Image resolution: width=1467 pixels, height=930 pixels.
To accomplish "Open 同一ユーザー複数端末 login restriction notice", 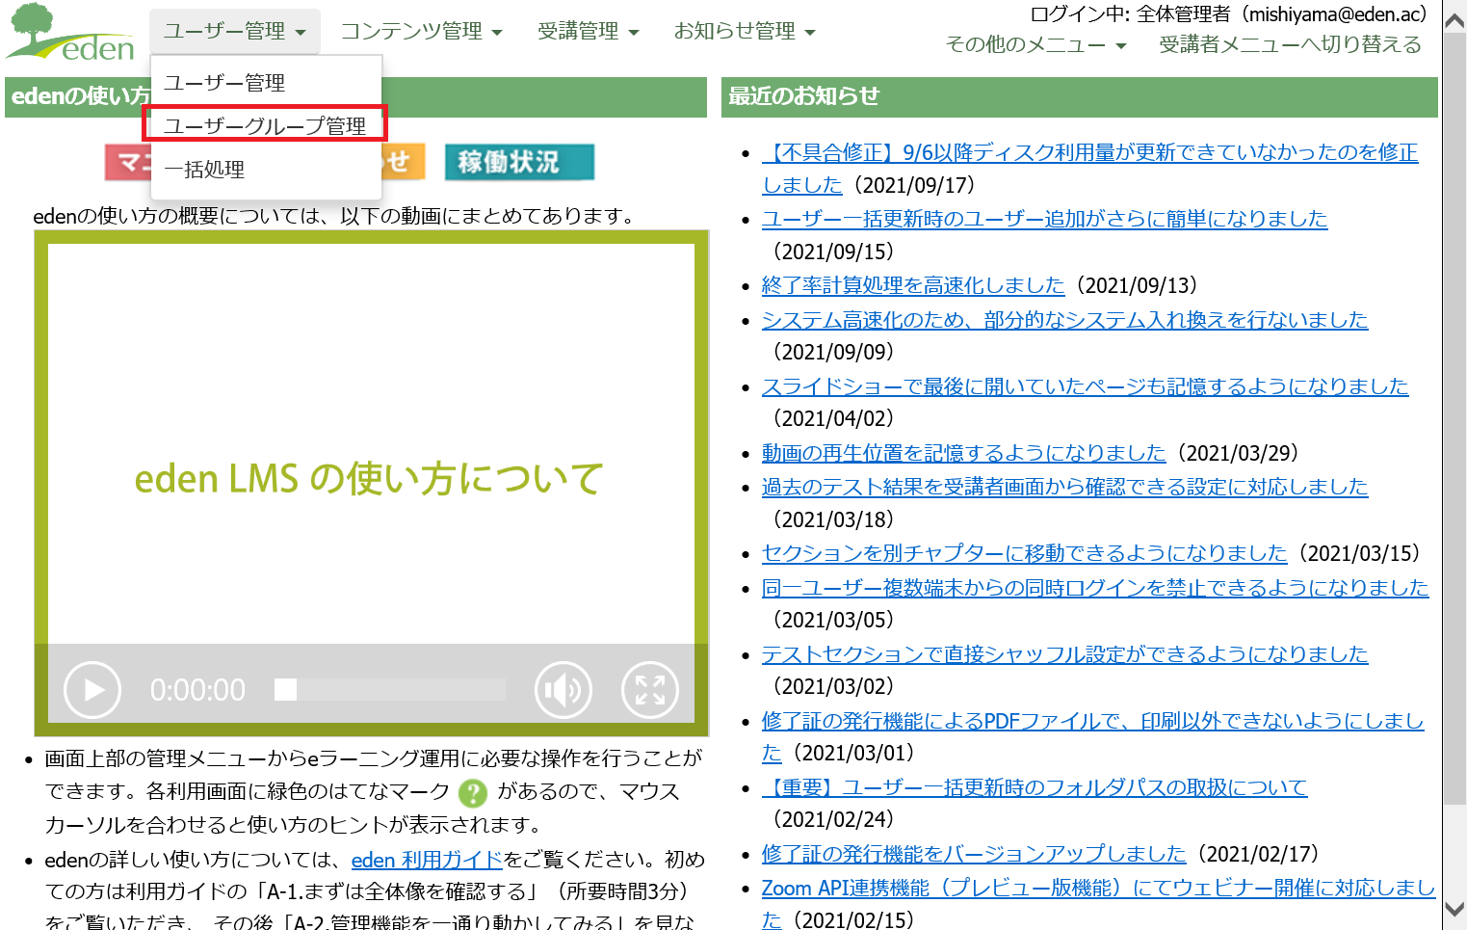I will tap(1095, 588).
